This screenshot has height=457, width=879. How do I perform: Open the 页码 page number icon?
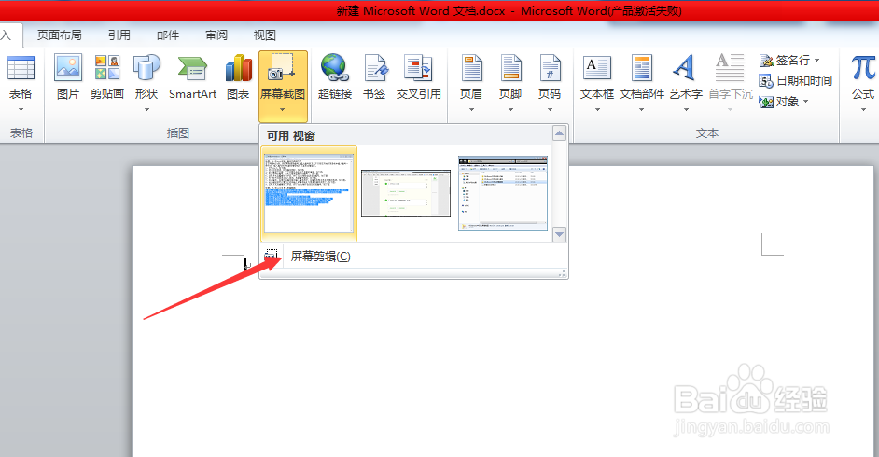point(550,68)
